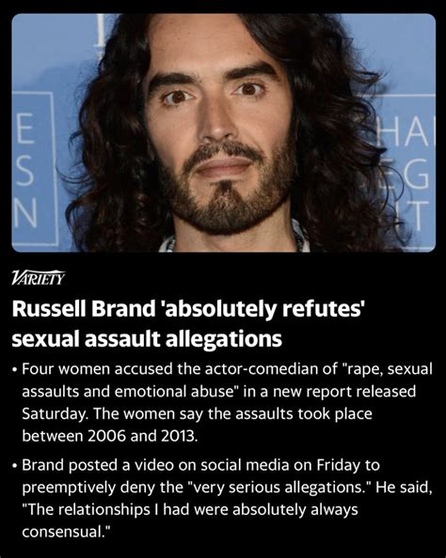Click the 'sexual assault allegations' headline line
The width and height of the screenshot is (446, 558).
[x=147, y=339]
